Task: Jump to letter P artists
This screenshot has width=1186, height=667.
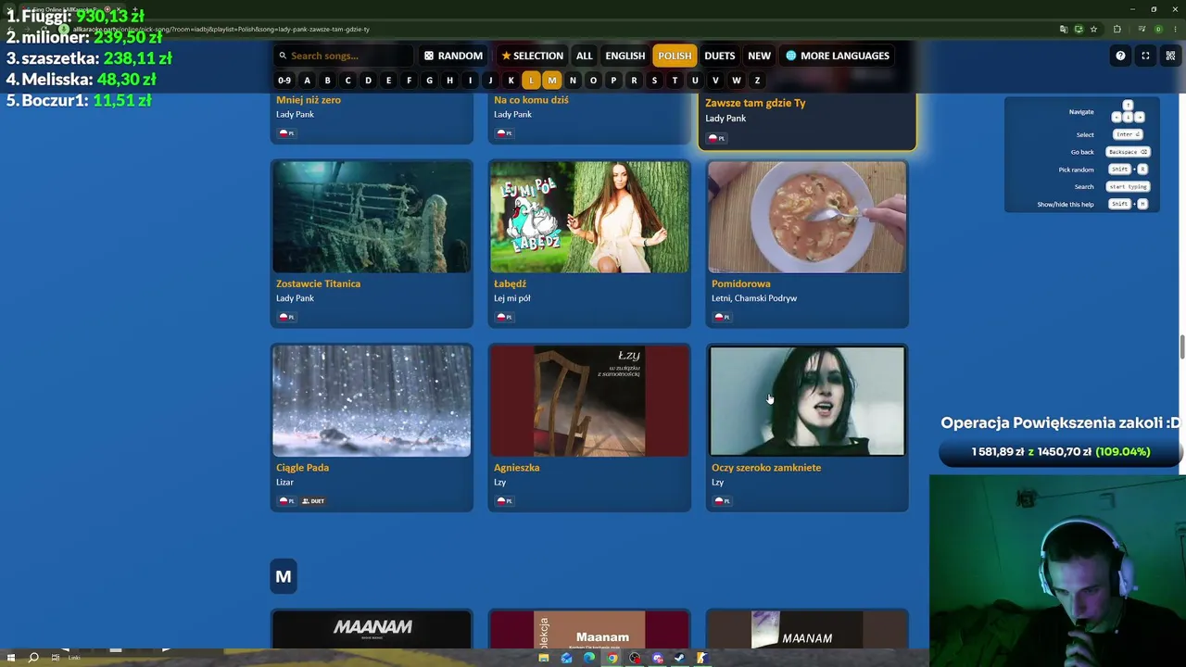Action: coord(613,81)
